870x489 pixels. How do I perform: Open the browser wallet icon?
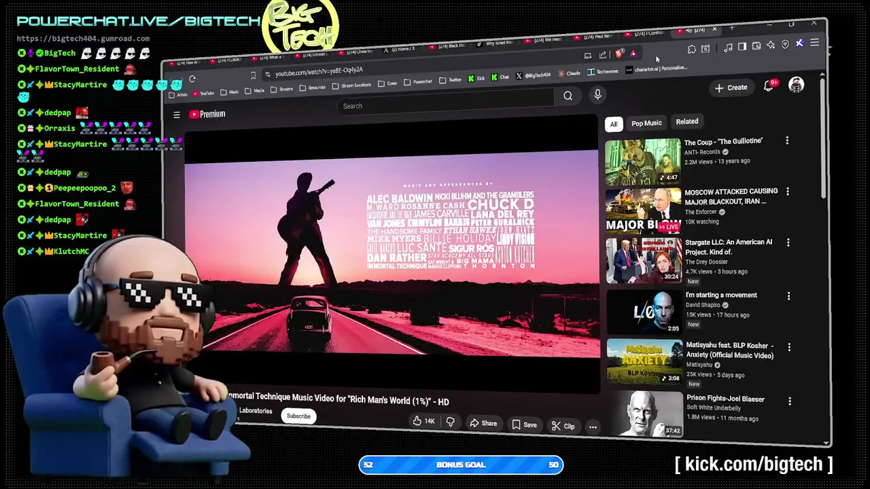pos(756,46)
